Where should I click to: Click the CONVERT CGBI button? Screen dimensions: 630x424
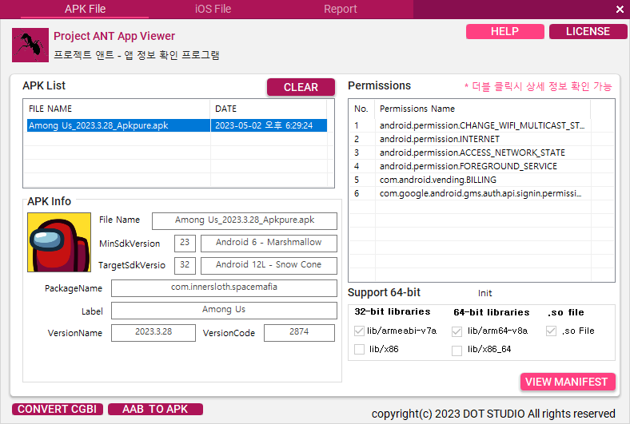point(57,409)
